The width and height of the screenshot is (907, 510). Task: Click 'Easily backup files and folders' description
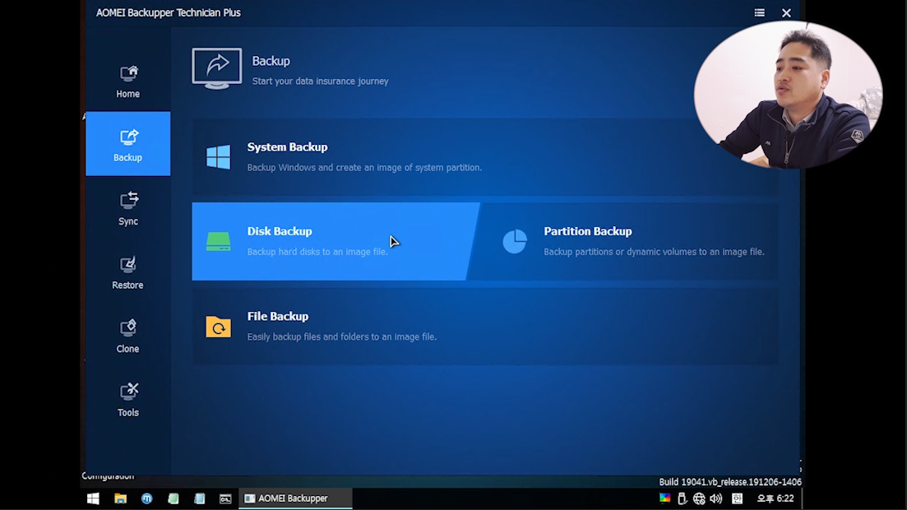[342, 337]
